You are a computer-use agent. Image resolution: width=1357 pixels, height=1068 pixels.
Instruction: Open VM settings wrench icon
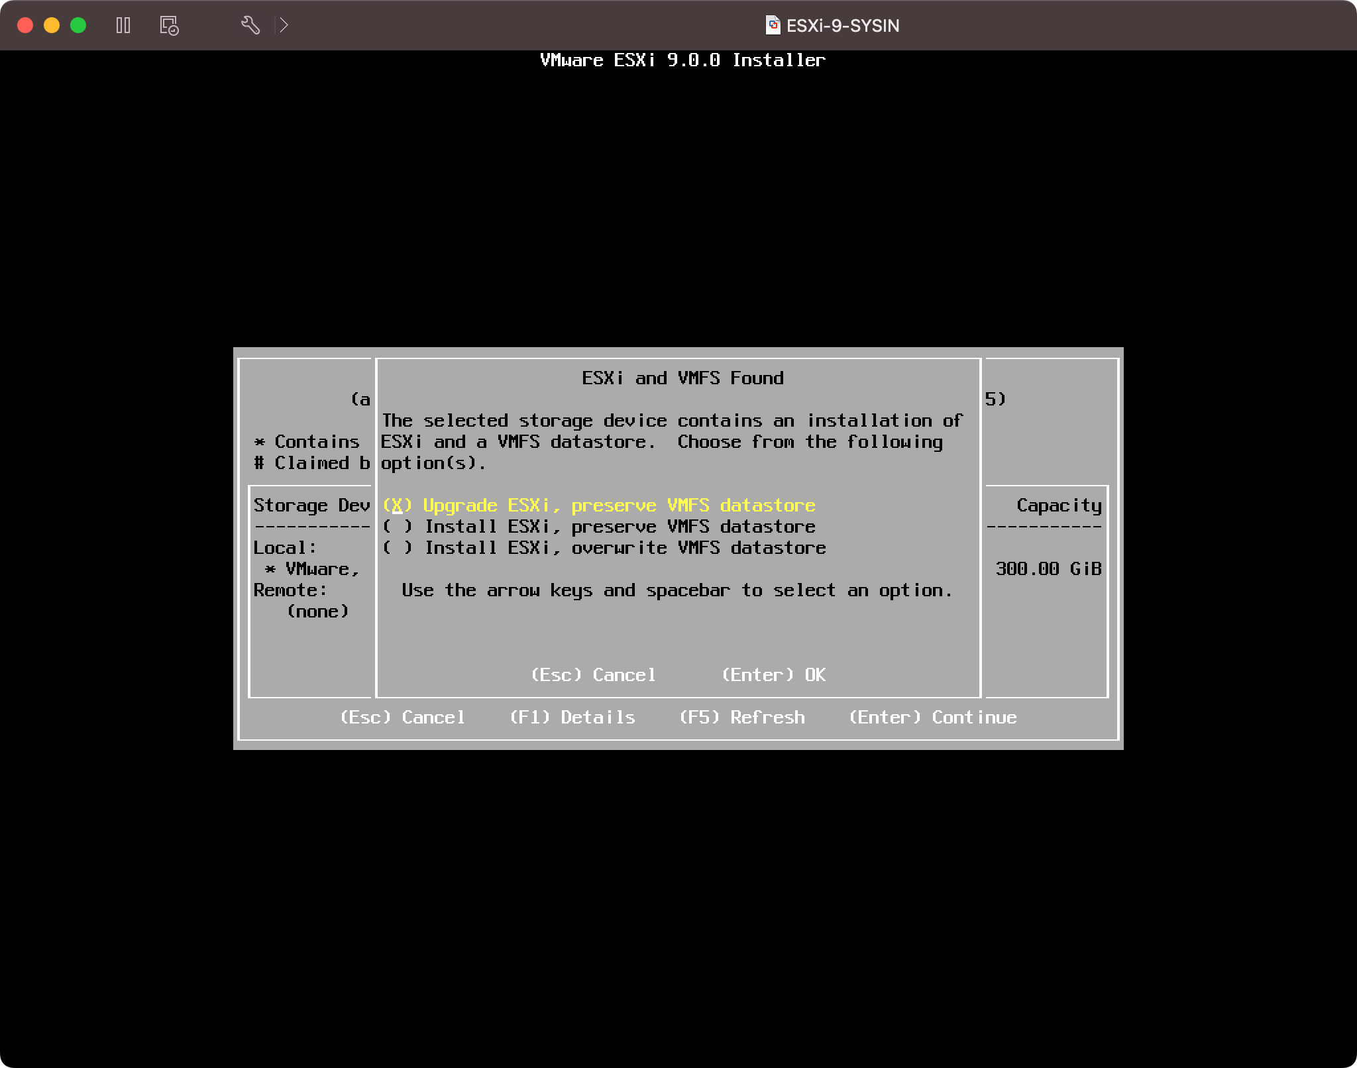[x=250, y=25]
